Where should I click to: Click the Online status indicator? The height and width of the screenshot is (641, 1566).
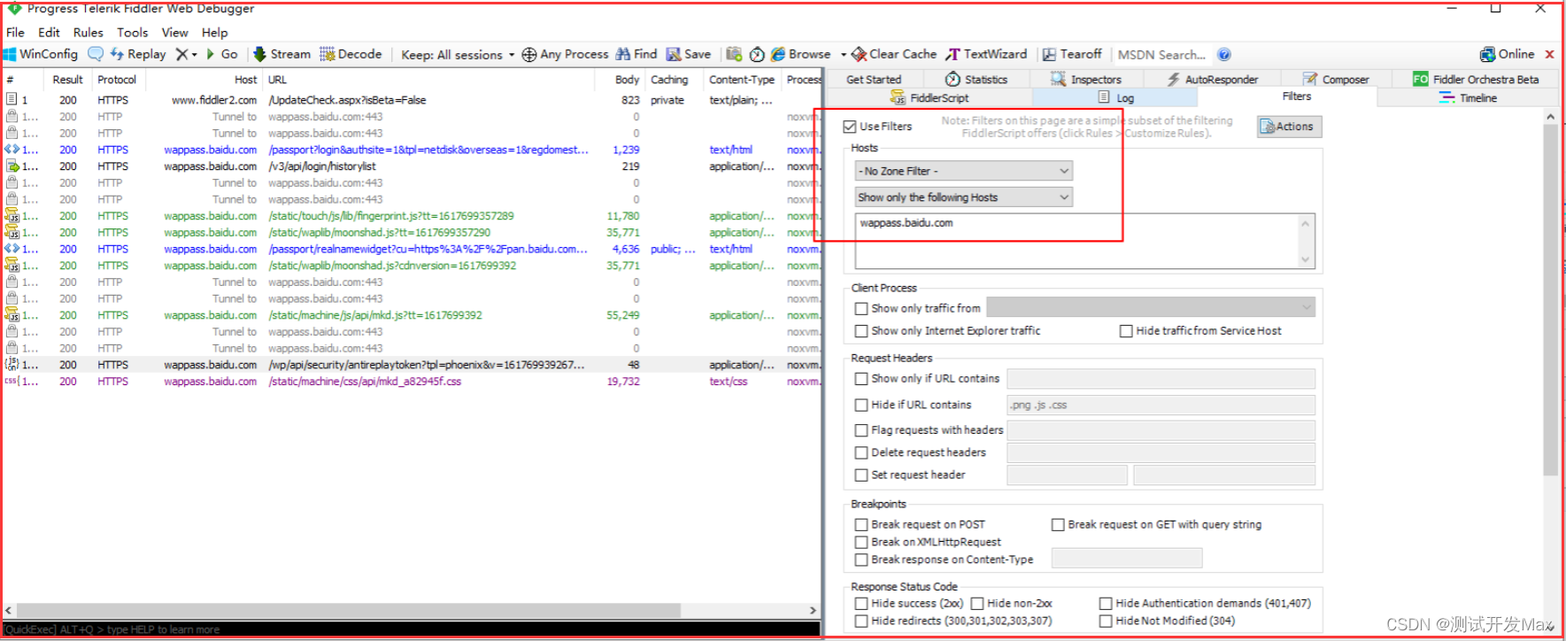1508,54
